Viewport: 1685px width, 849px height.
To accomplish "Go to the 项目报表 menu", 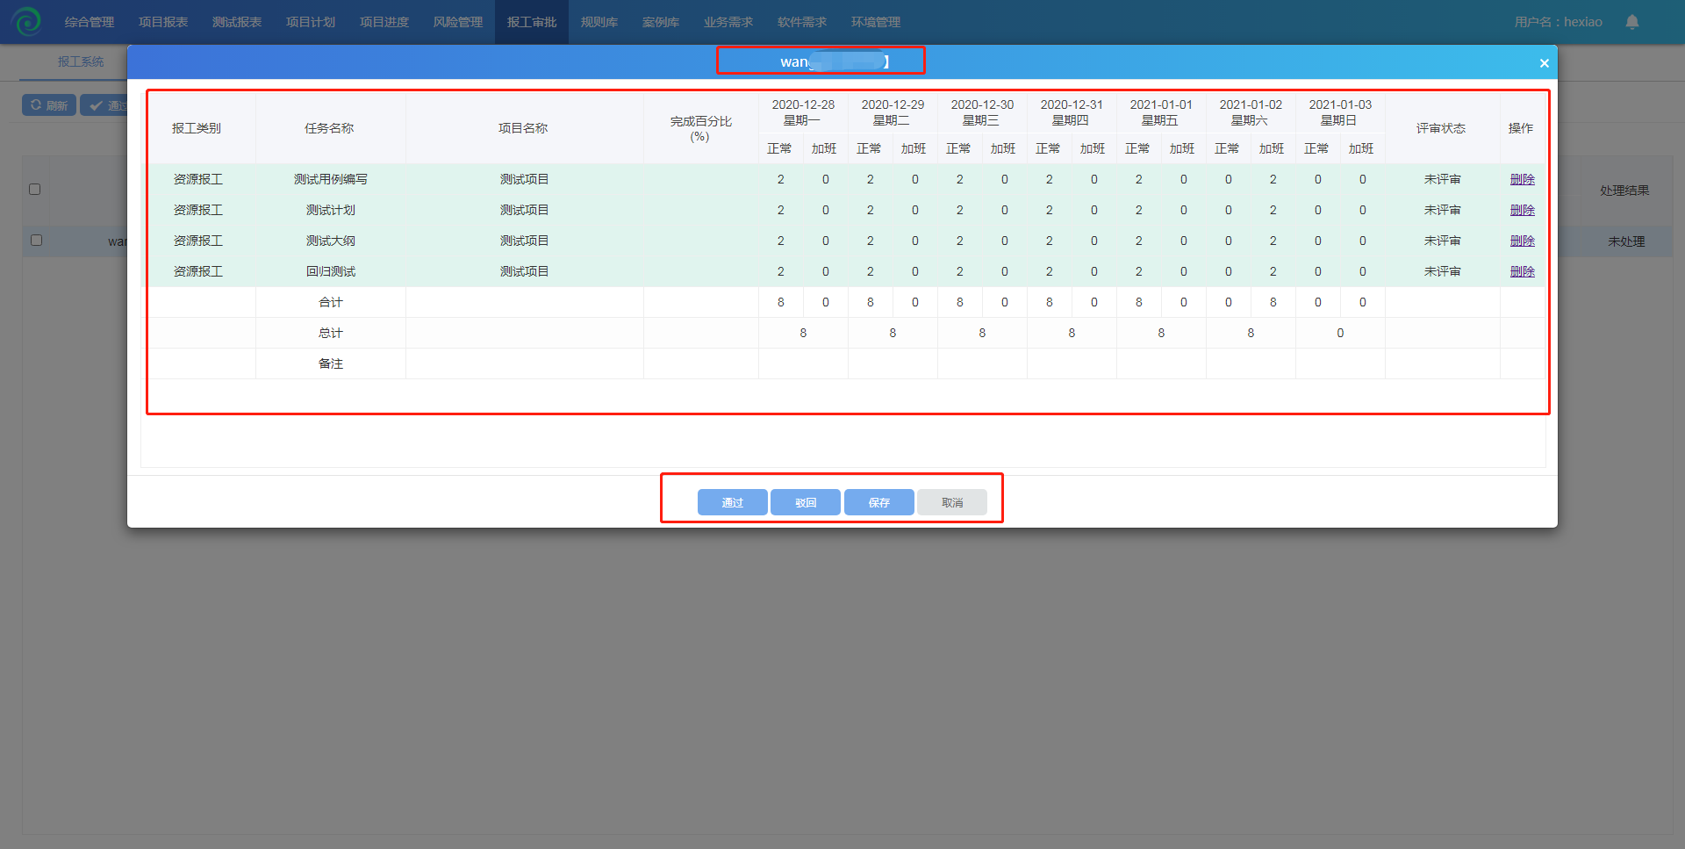I will [163, 22].
